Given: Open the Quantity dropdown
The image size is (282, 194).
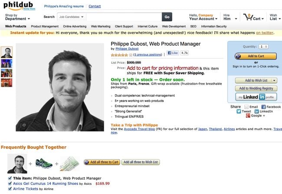Looking at the screenshot, I should pyautogui.click(x=264, y=46).
